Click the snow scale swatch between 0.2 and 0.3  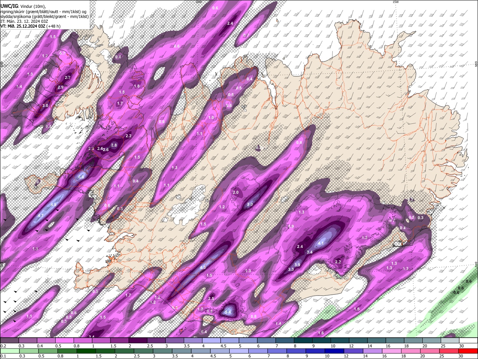(x=9, y=341)
